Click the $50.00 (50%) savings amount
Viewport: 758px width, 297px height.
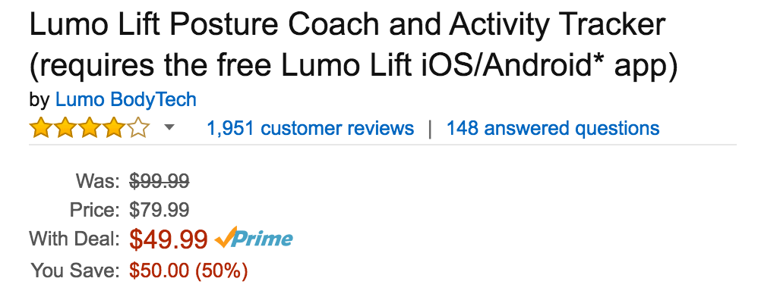(x=188, y=271)
